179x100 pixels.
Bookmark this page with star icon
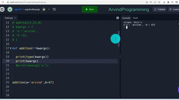[x=159, y=2]
